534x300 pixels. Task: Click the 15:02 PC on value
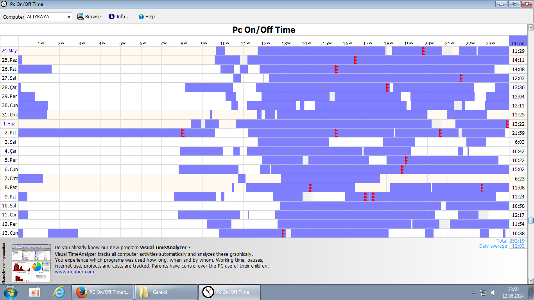click(518, 170)
